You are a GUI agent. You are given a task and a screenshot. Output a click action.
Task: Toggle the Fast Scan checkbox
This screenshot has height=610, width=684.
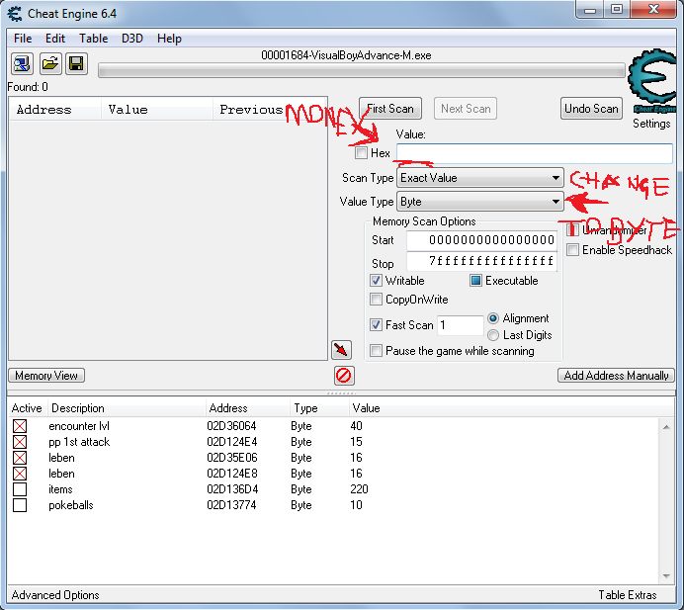(x=376, y=324)
